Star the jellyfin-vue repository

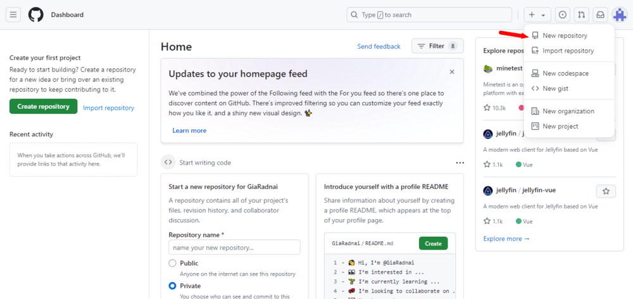pos(606,191)
